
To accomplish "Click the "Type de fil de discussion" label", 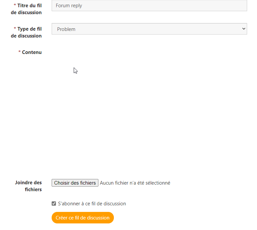I will coord(29,32).
